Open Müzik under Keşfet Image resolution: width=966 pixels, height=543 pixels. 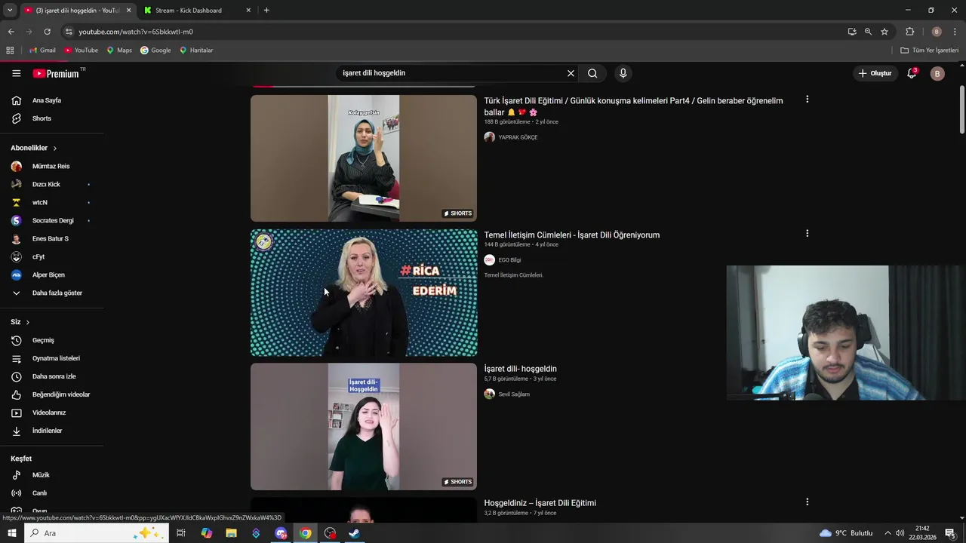(41, 475)
